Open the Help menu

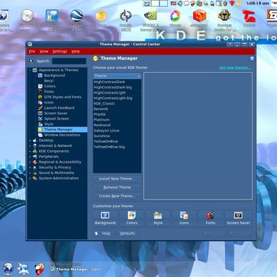[x=75, y=51]
